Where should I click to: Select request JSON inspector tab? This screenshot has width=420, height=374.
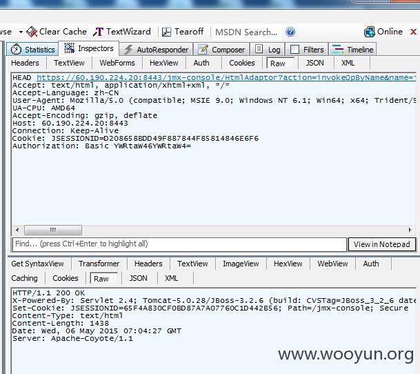tap(314, 63)
